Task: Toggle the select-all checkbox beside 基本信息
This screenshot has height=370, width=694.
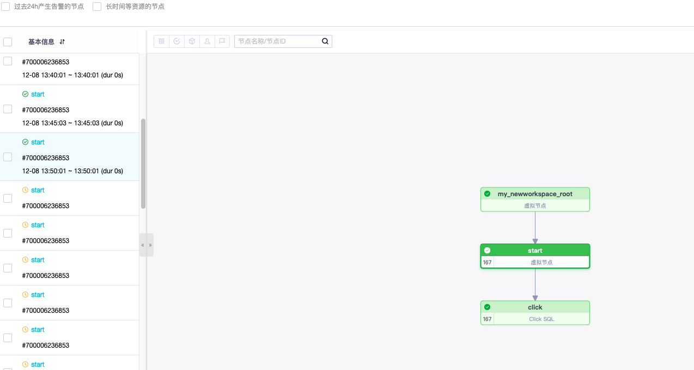Action: [8, 42]
